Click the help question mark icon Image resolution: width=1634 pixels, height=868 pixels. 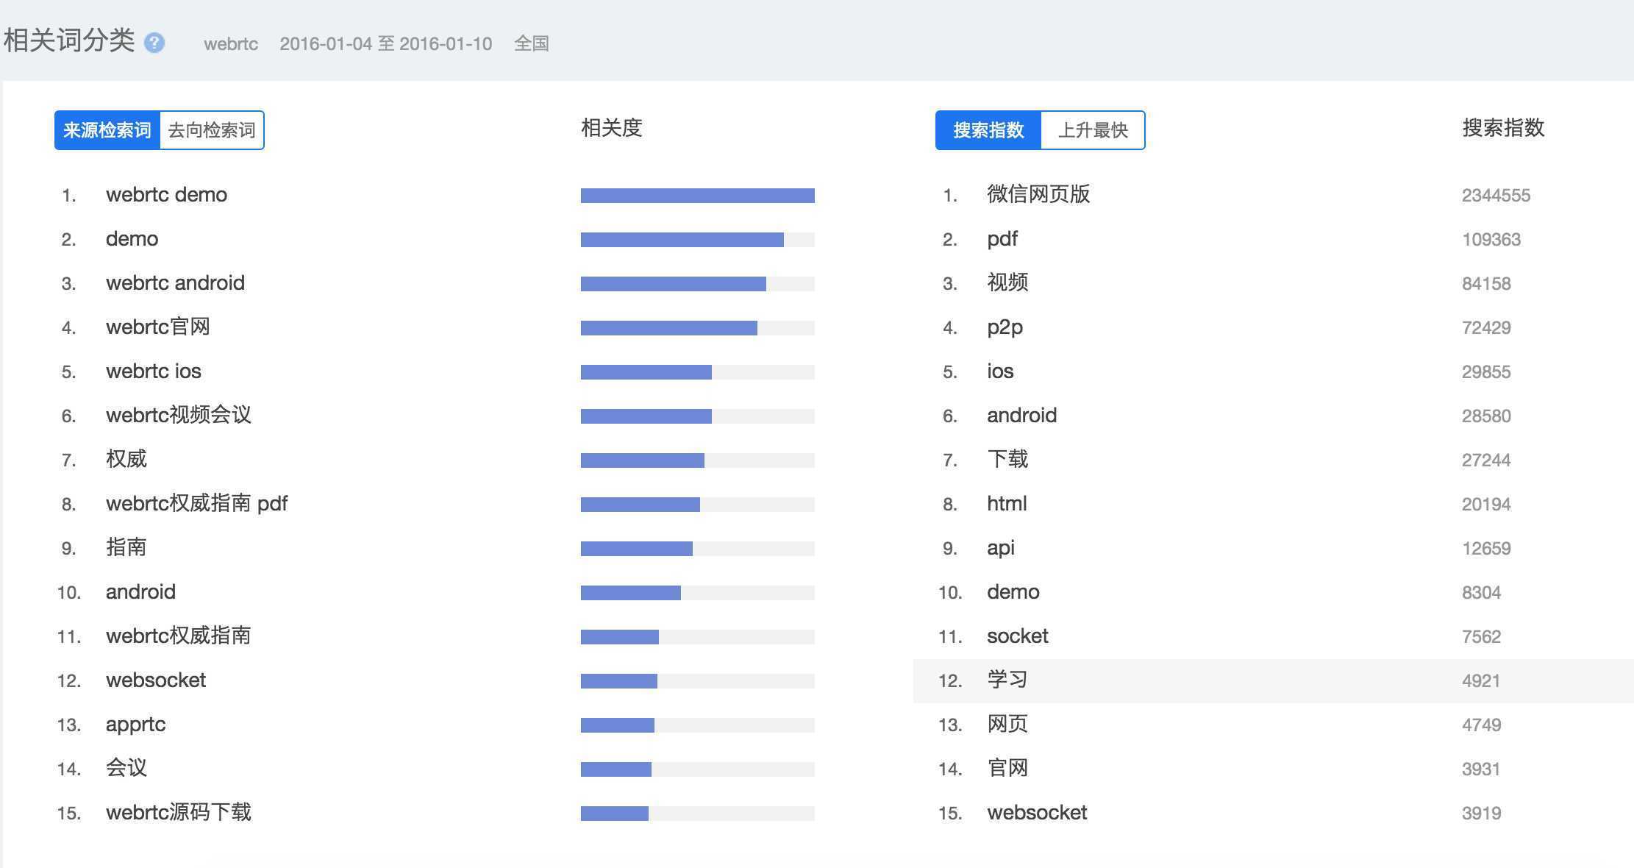(x=154, y=43)
